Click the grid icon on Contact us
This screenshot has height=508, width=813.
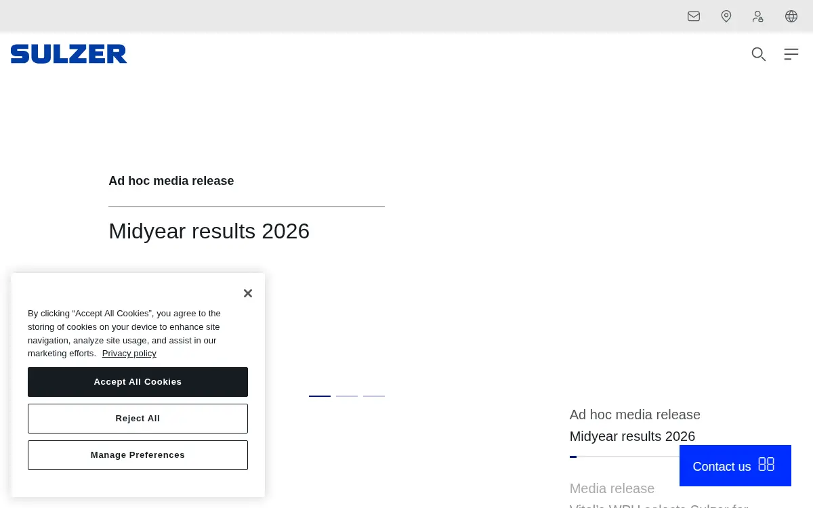pos(766,464)
